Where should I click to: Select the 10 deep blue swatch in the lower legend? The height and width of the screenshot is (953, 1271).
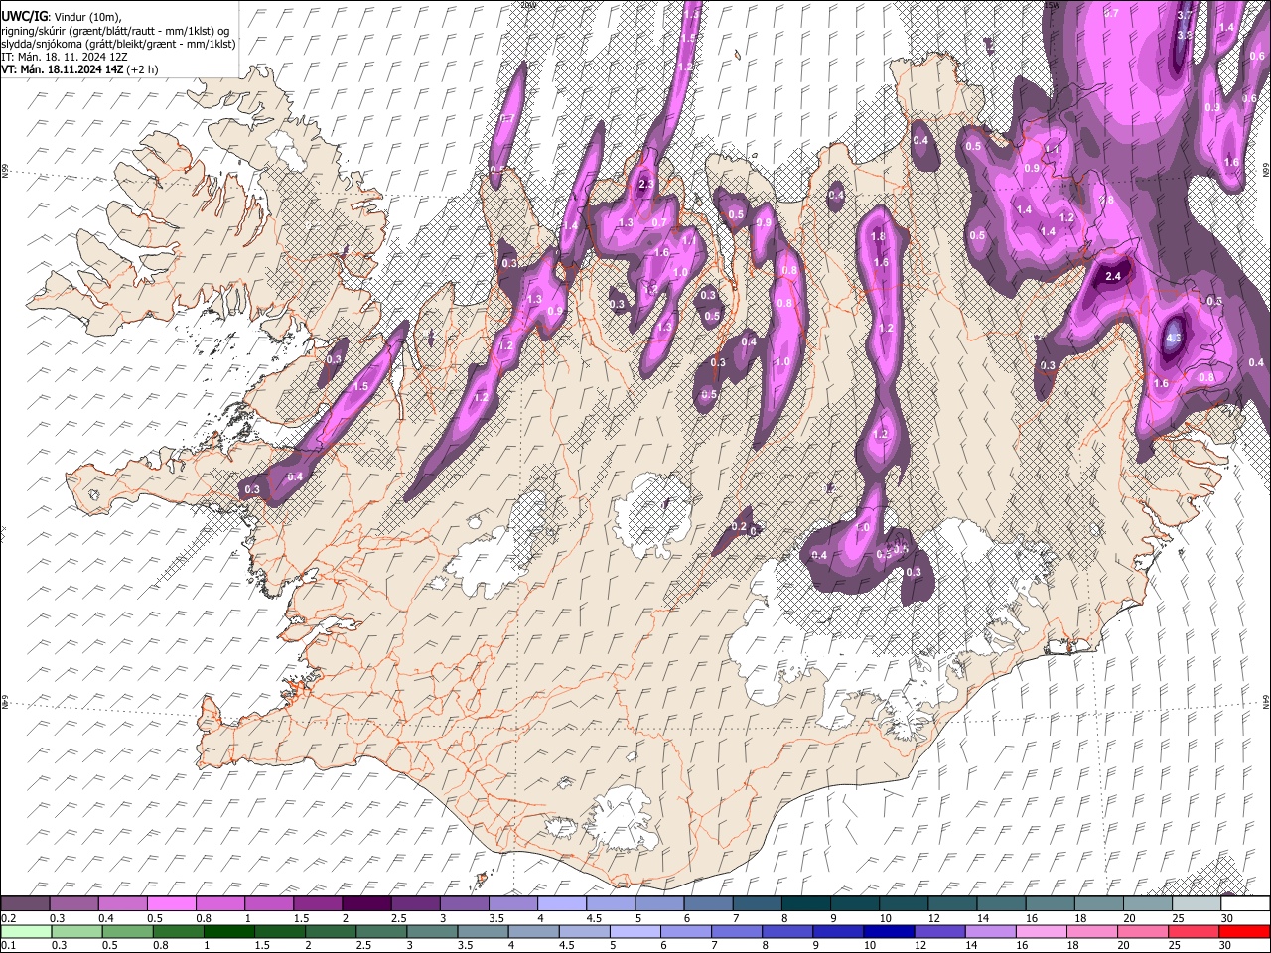pos(888,931)
